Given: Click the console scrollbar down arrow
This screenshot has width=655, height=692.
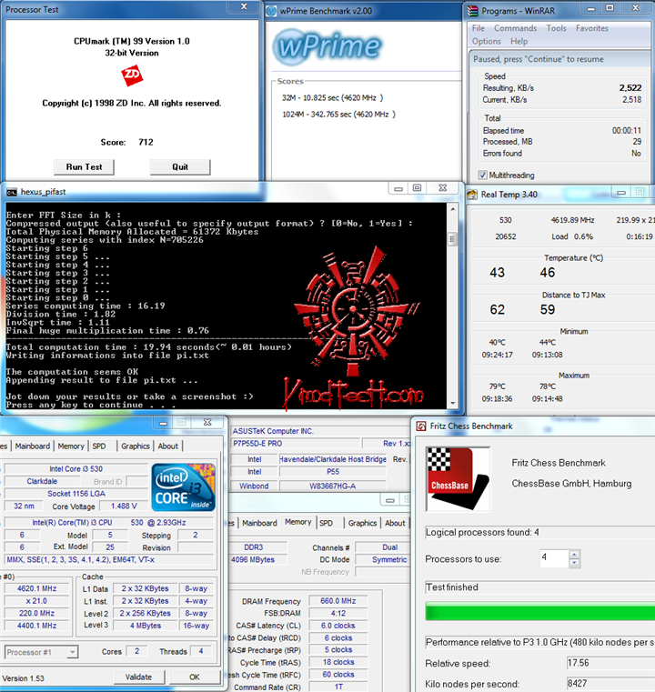Looking at the screenshot, I should click(452, 404).
